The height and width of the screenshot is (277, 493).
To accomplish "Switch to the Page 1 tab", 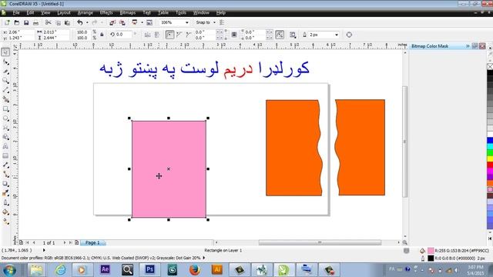I will click(92, 242).
